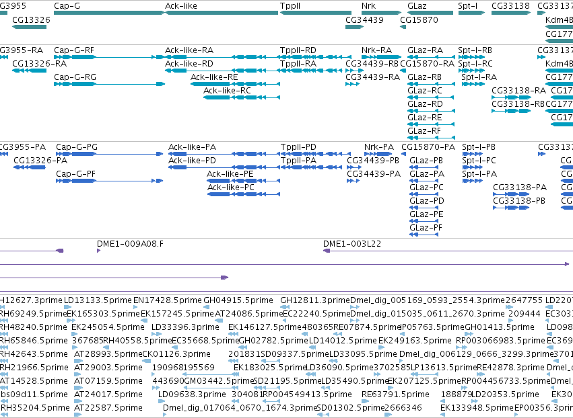Viewport: 573px width, 418px height.
Task: Open EST AT28993.5prime
Action: 79,361
